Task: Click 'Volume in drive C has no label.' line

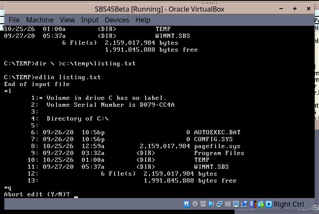Action: pyautogui.click(x=106, y=98)
